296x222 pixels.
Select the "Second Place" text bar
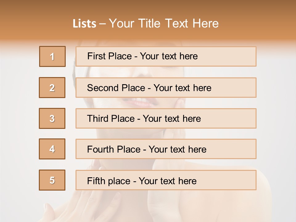tap(166, 88)
